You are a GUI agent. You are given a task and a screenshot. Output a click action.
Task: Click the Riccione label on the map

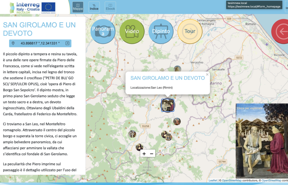coord(279,55)
